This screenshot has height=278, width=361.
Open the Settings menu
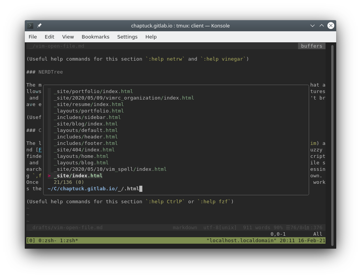pos(127,37)
